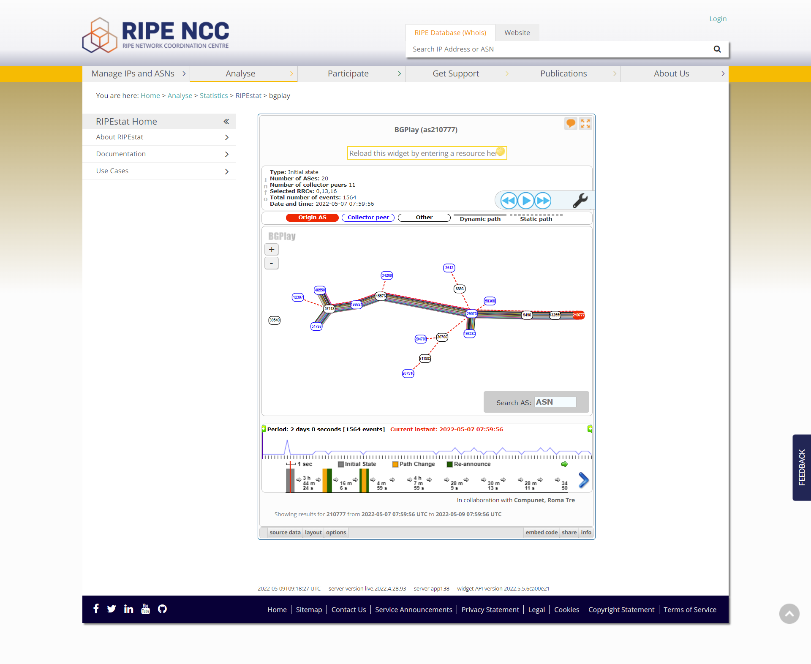811x664 pixels.
Task: Open Terms of Service footer link
Action: (x=690, y=610)
